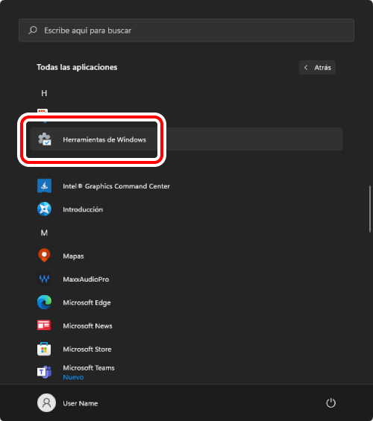This screenshot has width=373, height=421.
Task: Click the app list scrollbar thumb
Action: tap(370, 209)
